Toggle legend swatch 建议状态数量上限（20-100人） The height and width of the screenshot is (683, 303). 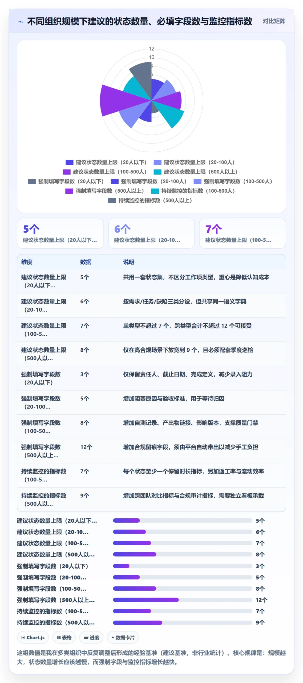157,162
